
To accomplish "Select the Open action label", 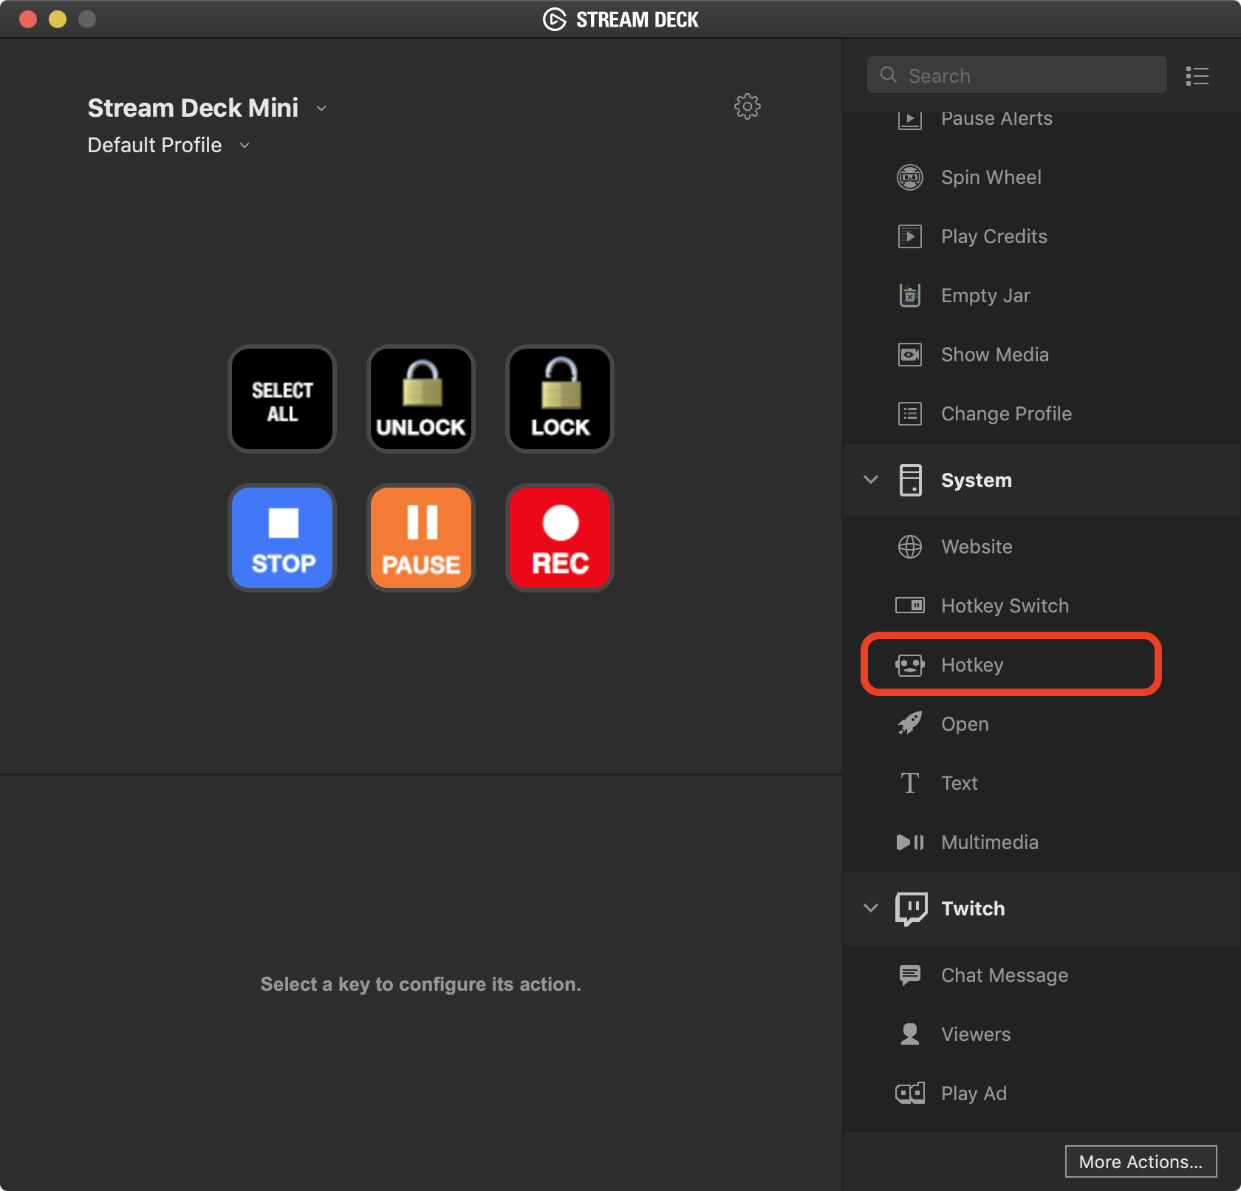I will (x=965, y=724).
